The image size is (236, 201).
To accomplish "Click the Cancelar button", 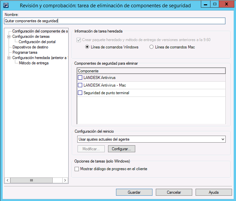I will tap(174, 192).
